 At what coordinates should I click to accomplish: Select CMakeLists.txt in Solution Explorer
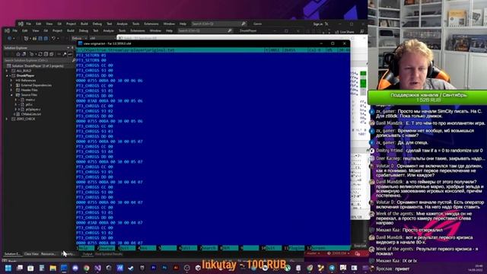click(x=30, y=114)
